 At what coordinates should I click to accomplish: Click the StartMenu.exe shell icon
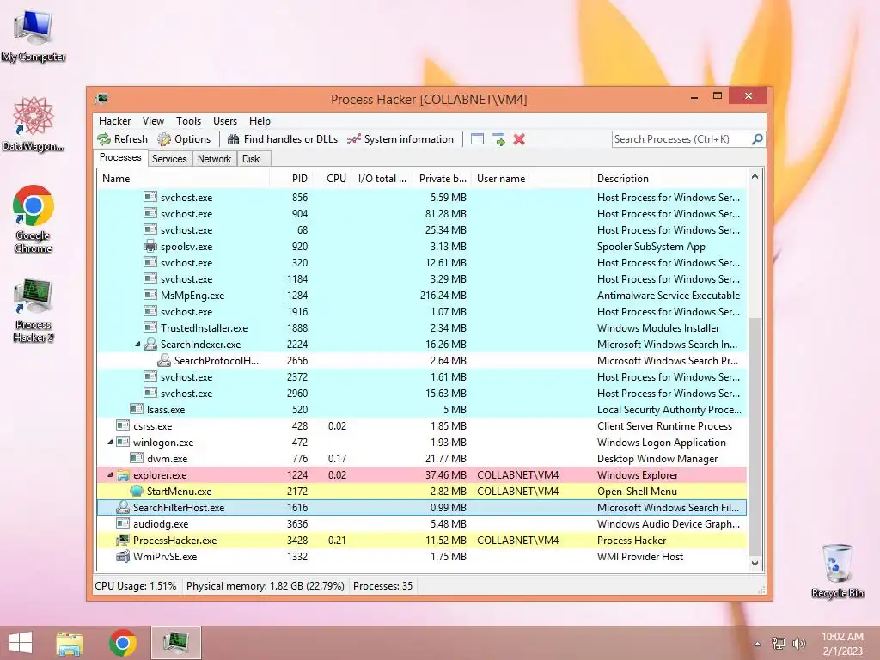[x=137, y=491]
